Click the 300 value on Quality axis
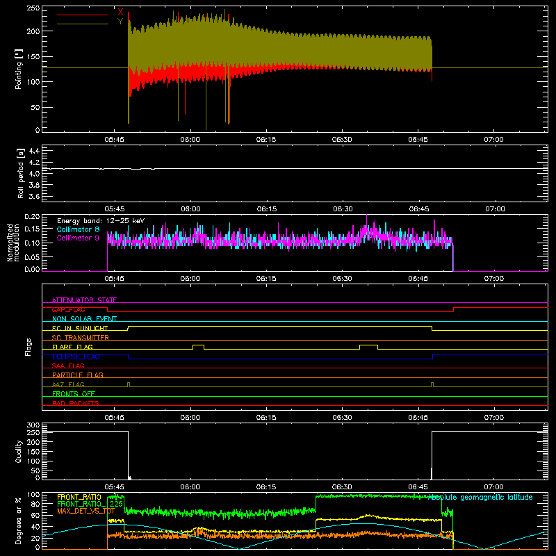This screenshot has width=556, height=556. tap(33, 425)
